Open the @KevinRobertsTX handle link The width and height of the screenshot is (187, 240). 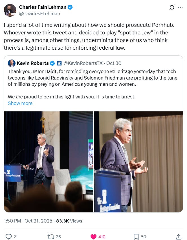83,63
